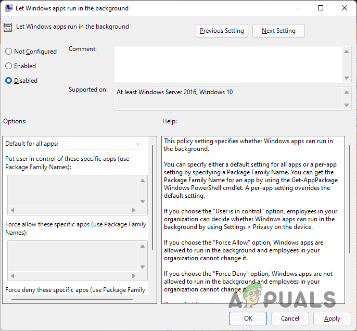Click the 'Help:' heading
The width and height of the screenshot is (357, 331).
coord(170,121)
